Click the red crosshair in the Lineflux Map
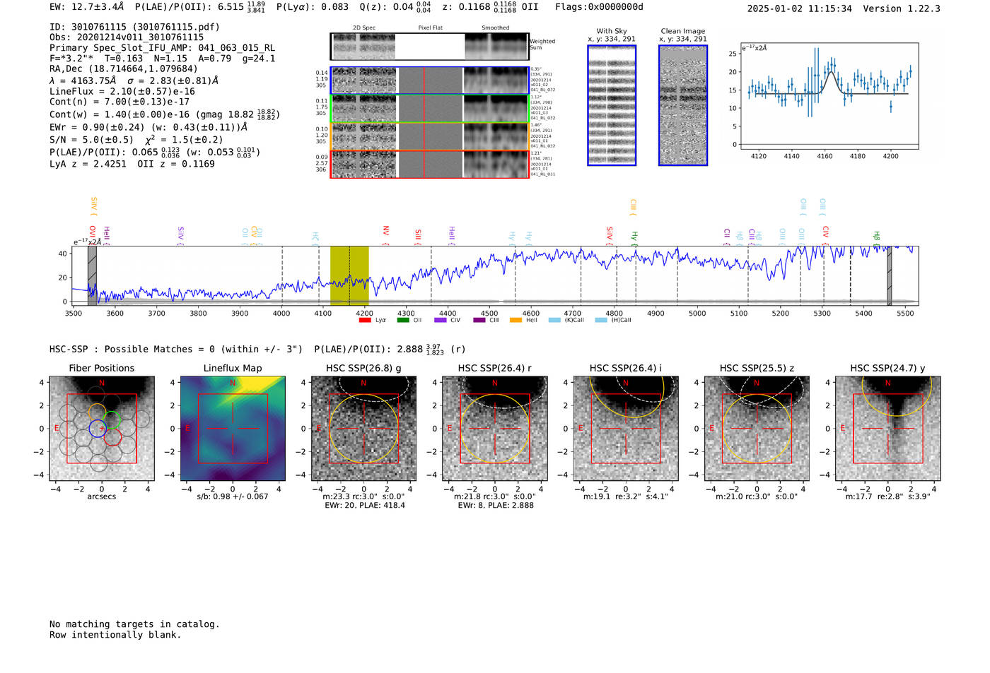This screenshot has width=990, height=673. (x=233, y=429)
